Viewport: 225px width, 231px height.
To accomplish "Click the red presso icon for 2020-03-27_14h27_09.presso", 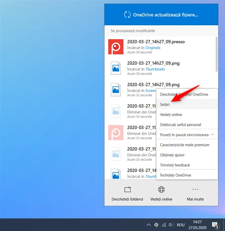I will (x=116, y=47).
